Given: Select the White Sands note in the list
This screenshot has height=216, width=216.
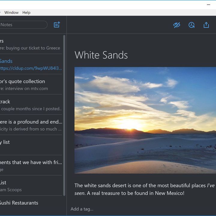Looking at the screenshot, I should 31,64.
